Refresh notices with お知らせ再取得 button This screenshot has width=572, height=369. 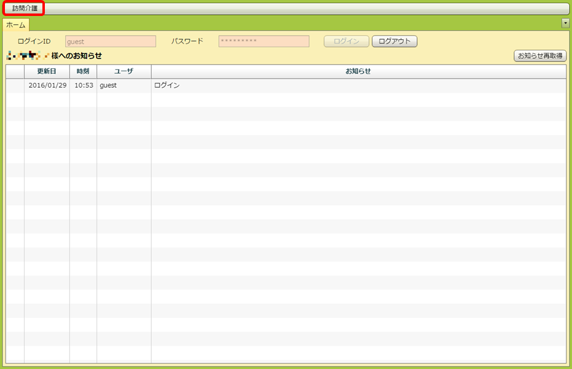coord(540,56)
